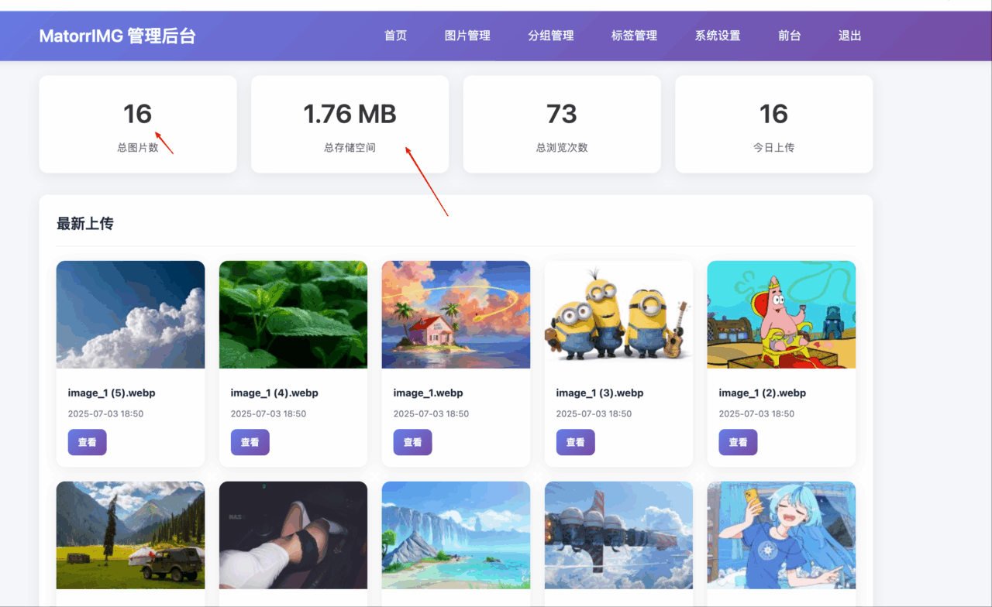This screenshot has height=607, width=992.
Task: Click the 今日上传 stat card
Action: click(773, 124)
